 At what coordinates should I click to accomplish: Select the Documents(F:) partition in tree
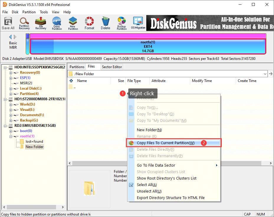[x=32, y=115]
